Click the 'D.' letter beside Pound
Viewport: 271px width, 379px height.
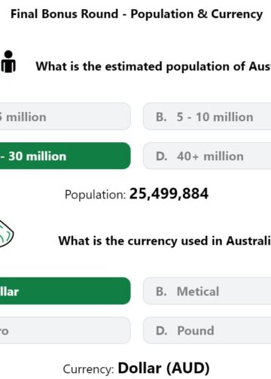point(162,331)
